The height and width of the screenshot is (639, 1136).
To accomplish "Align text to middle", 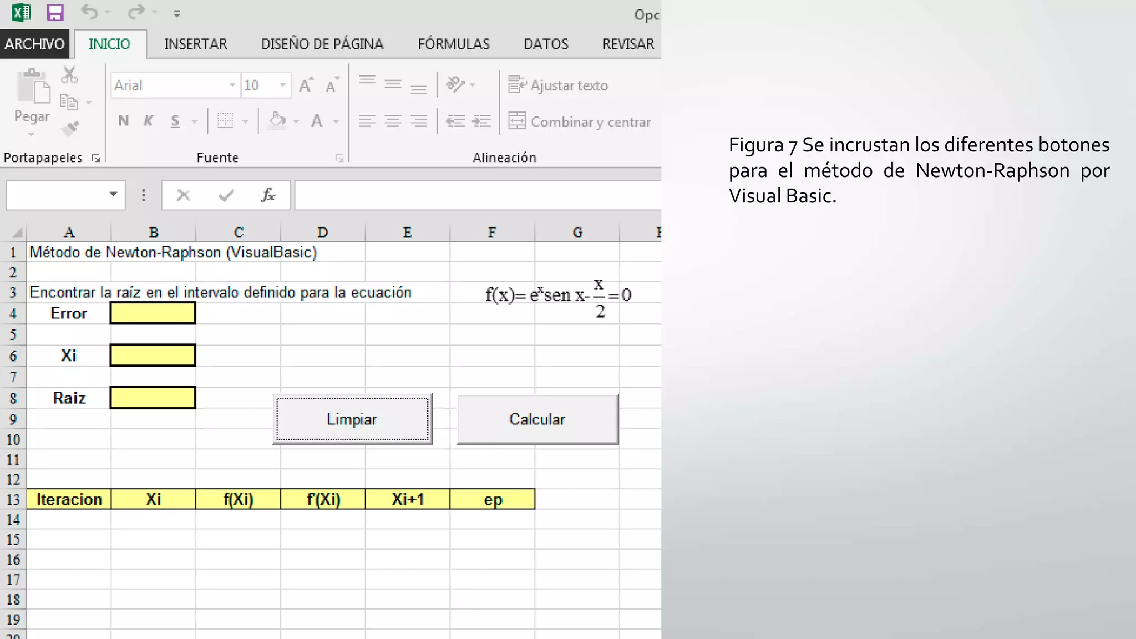I will pos(393,84).
